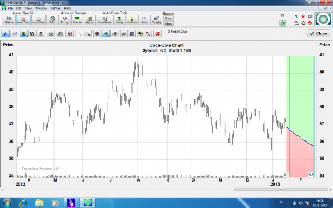Click the teal Y icon
Viewport: 333px width, 208px height.
296,17
